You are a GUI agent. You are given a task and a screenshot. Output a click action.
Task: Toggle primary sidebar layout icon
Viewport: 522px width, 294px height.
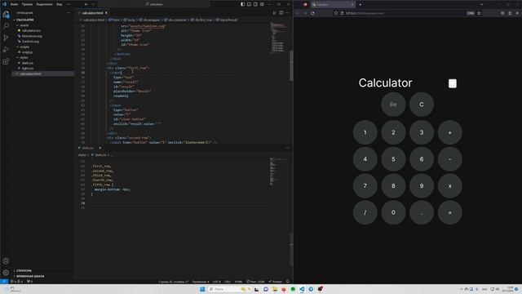click(x=243, y=4)
